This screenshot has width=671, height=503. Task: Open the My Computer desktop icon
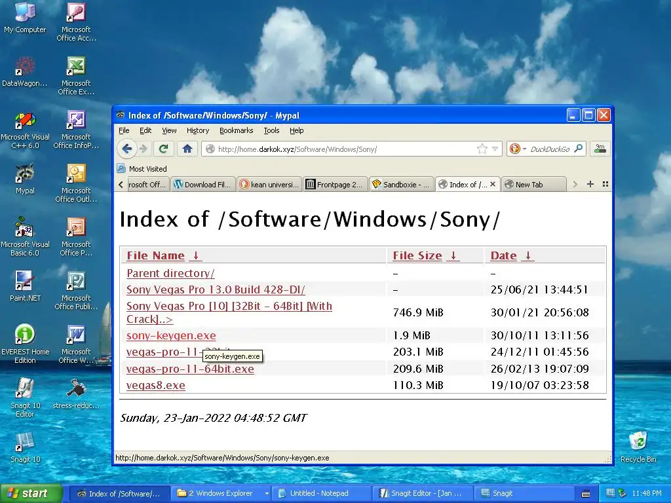(x=25, y=18)
